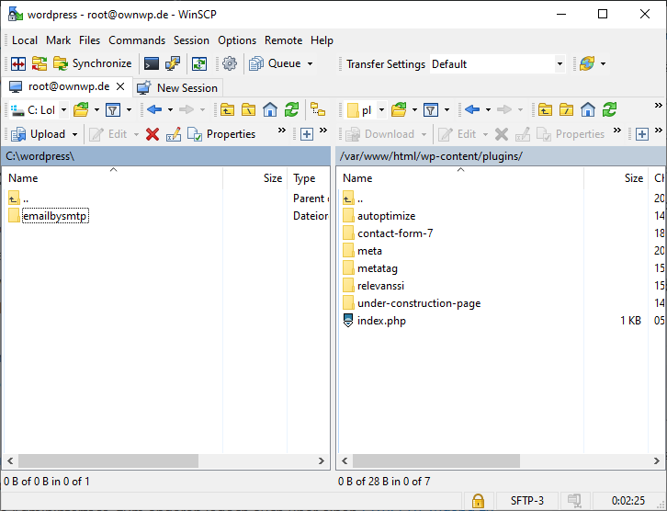667x511 pixels.
Task: Click the Upload button
Action: click(x=39, y=134)
